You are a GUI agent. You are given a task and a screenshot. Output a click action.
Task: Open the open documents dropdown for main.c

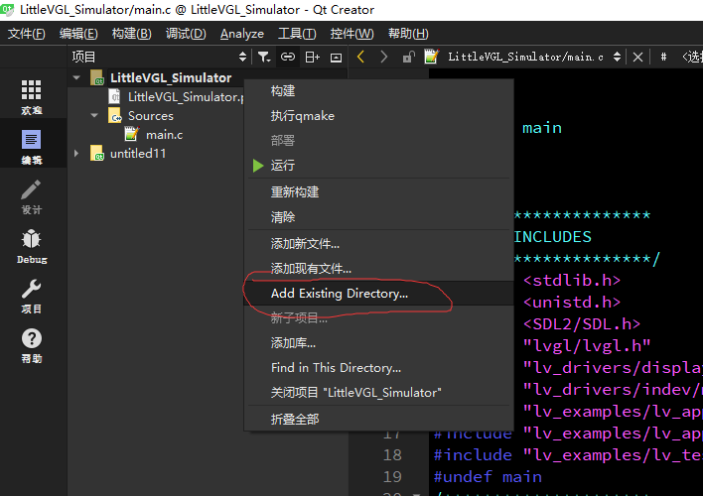[617, 57]
